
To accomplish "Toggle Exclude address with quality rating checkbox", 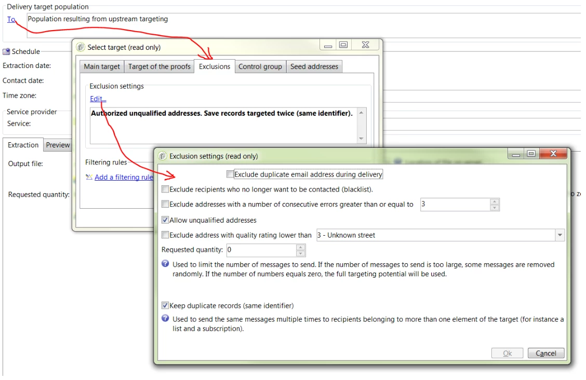I will pos(165,235).
